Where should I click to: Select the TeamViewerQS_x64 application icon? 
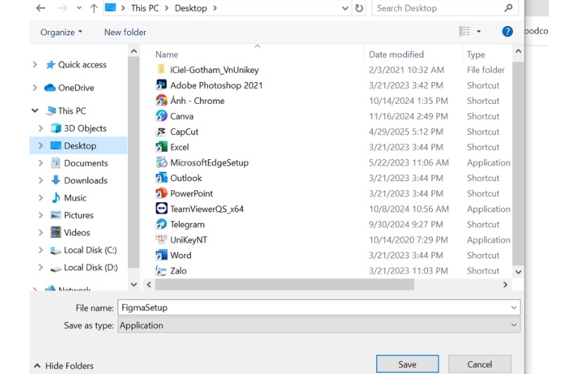162,208
